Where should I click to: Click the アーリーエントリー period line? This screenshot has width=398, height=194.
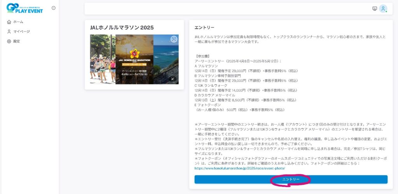coord(238,61)
